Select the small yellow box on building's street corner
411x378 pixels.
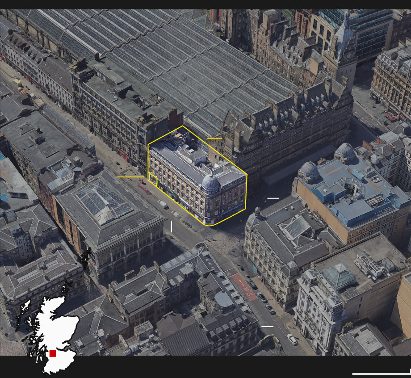click(153, 181)
